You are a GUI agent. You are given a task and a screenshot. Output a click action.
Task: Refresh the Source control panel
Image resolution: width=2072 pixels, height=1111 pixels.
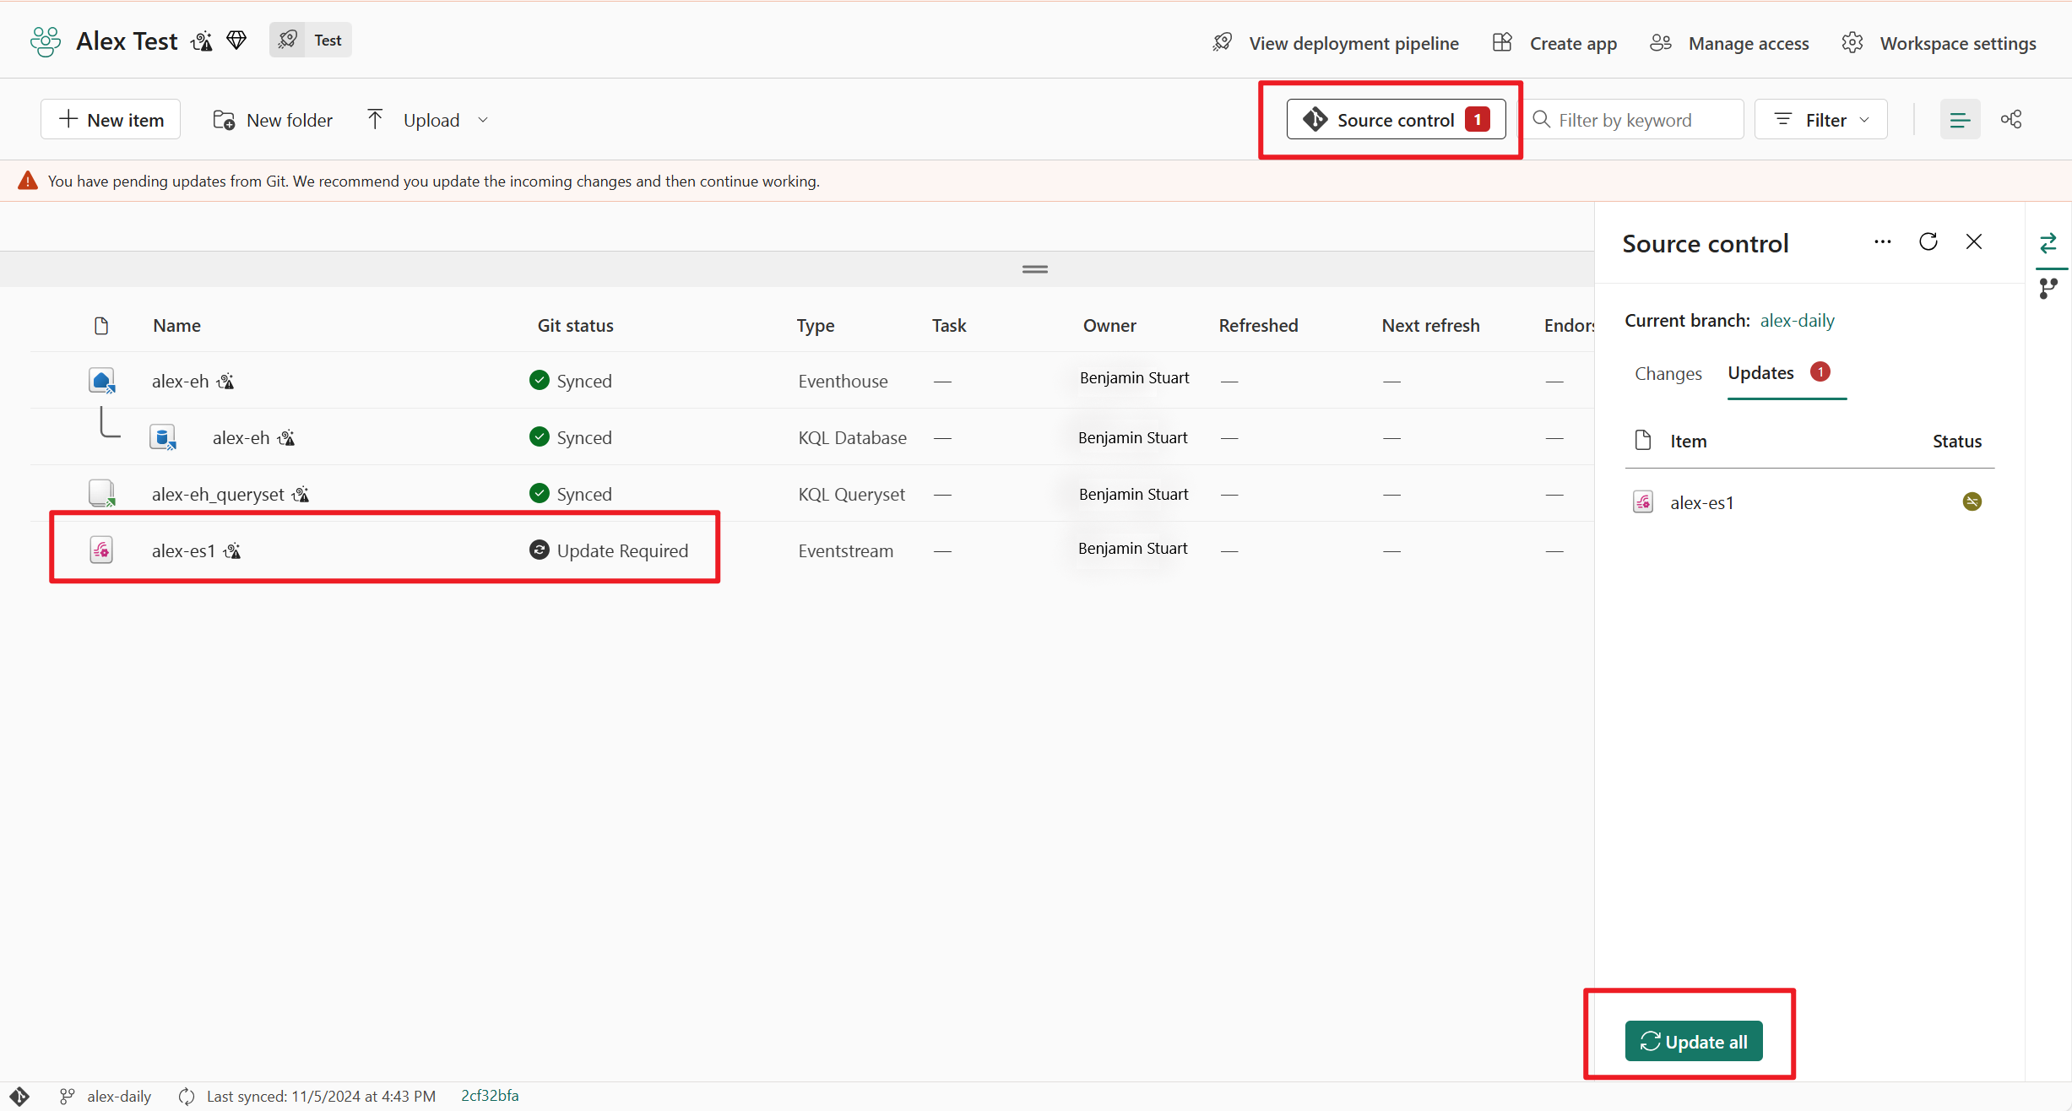[1928, 241]
